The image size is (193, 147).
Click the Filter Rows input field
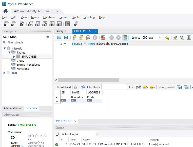point(114,87)
